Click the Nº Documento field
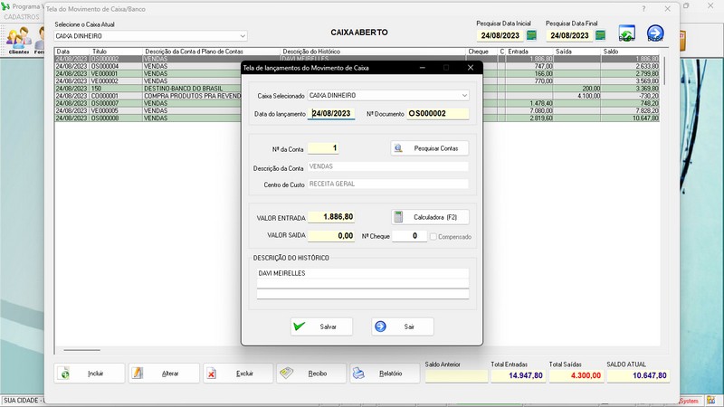This screenshot has width=724, height=407. pos(438,114)
